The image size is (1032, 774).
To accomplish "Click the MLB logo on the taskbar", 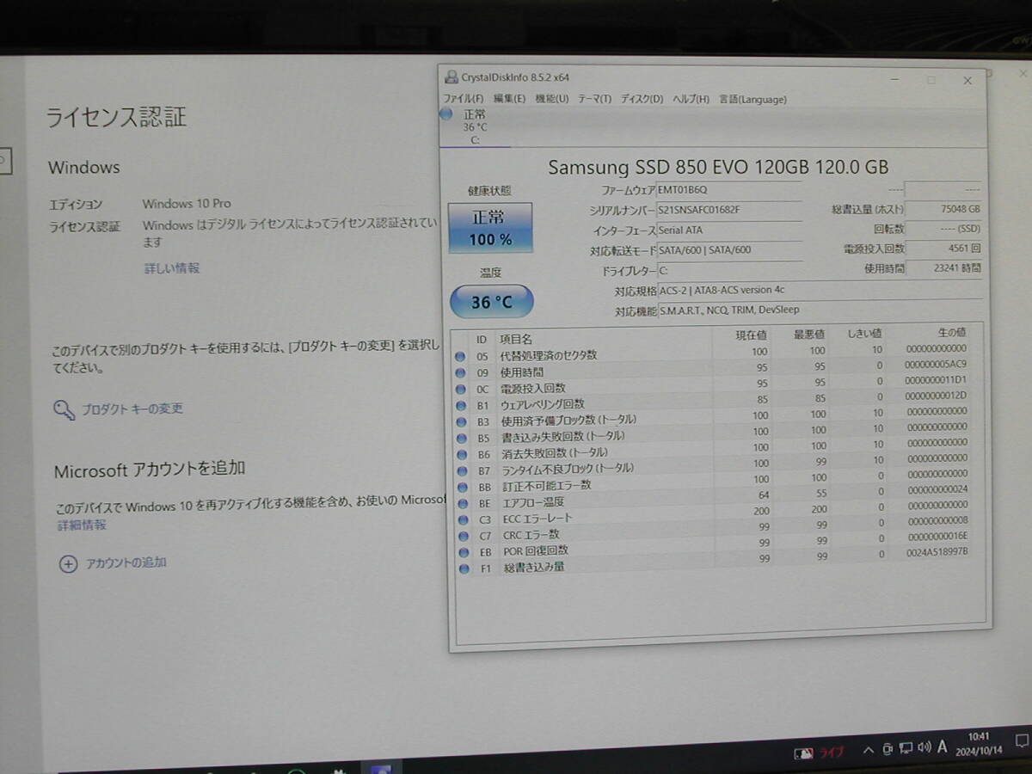I will pos(804,753).
